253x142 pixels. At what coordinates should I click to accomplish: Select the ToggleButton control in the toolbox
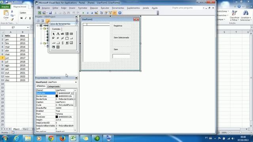pyautogui.click(x=62, y=38)
